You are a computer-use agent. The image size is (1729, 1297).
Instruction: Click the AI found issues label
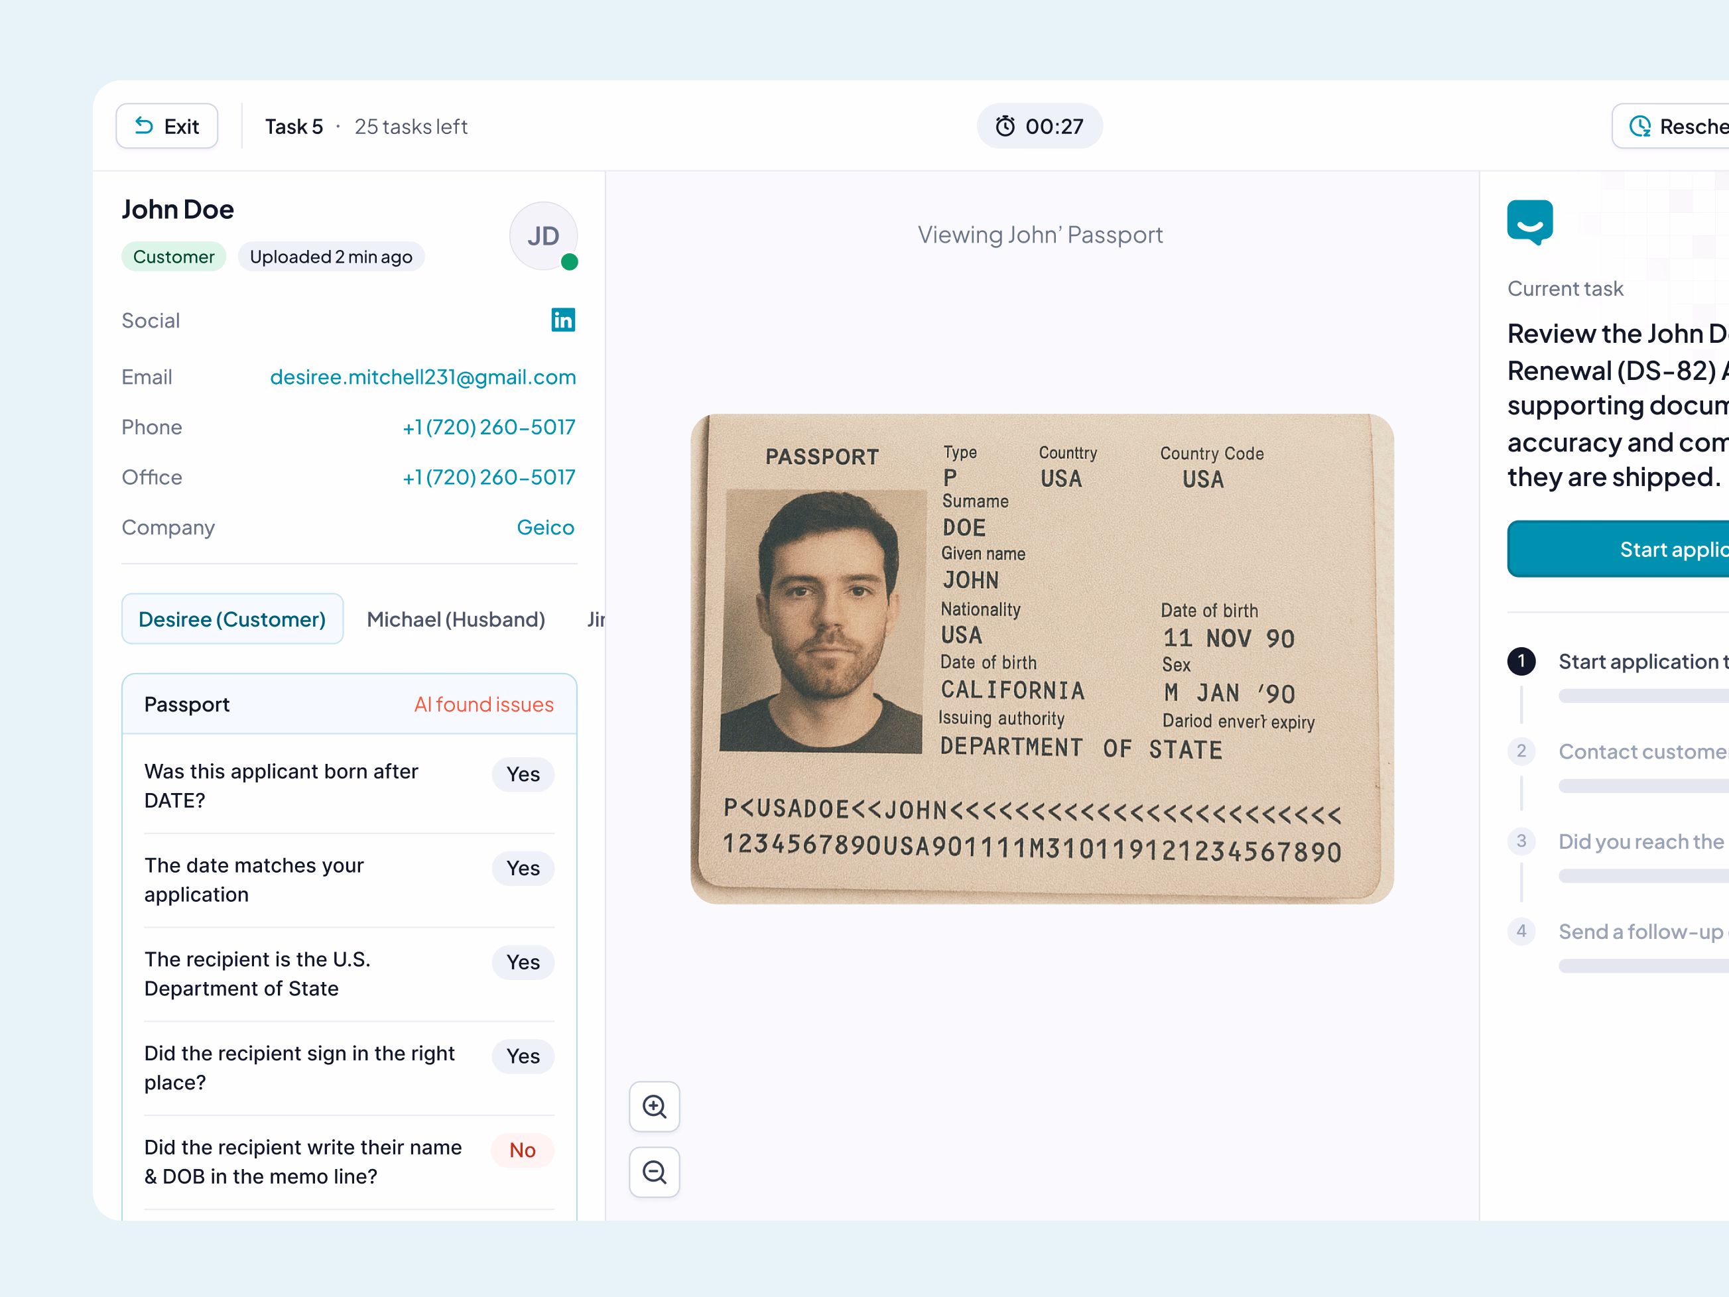[484, 705]
